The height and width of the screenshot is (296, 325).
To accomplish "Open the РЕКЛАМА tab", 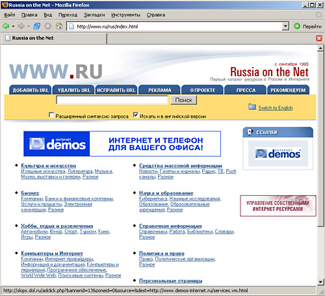I will pyautogui.click(x=160, y=90).
